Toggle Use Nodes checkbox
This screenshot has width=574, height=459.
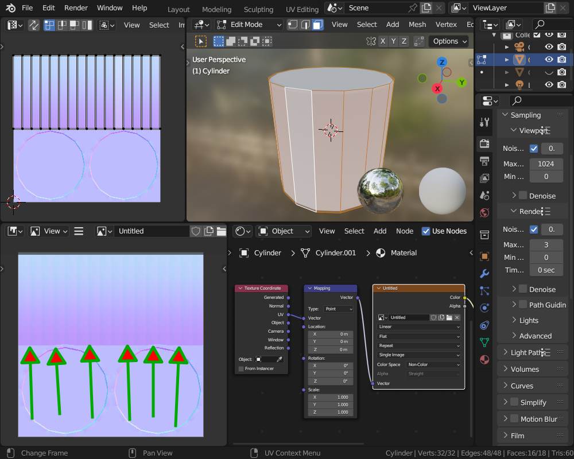pyautogui.click(x=426, y=231)
